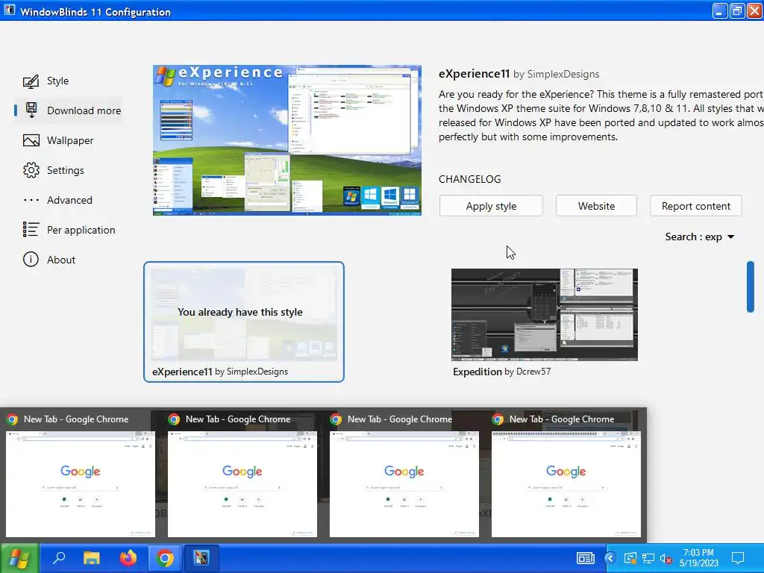Open the style's Website
This screenshot has height=573, width=764.
pyautogui.click(x=596, y=206)
